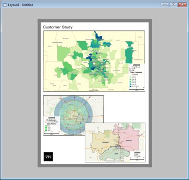Click the legend of the choropleth map
The width and height of the screenshot is (189, 180).
(137, 77)
